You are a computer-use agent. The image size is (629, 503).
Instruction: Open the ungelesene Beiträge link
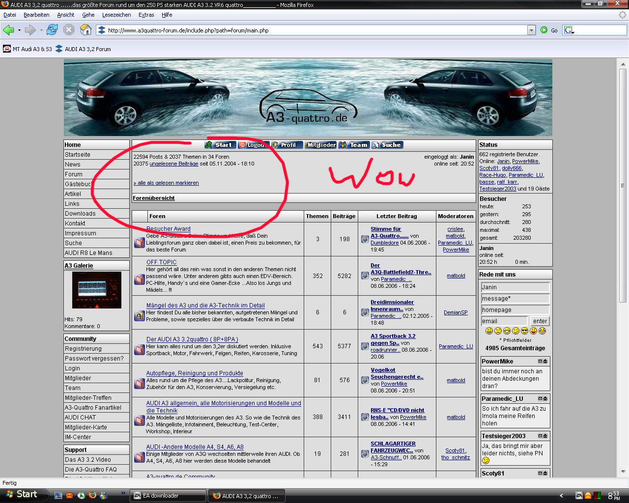(174, 164)
